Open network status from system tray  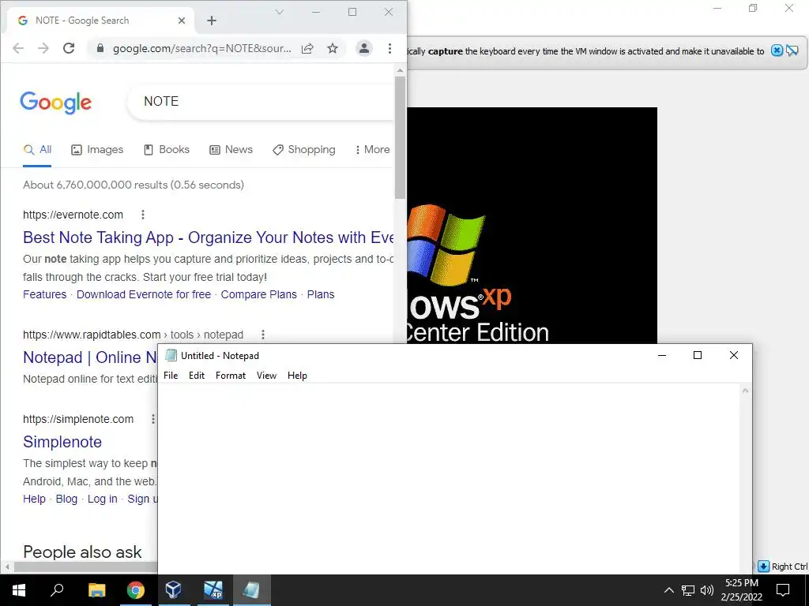click(x=688, y=590)
